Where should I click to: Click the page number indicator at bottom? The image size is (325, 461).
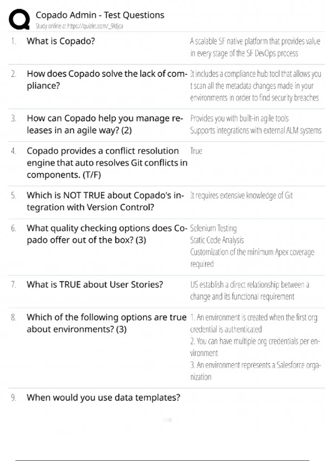point(167,420)
